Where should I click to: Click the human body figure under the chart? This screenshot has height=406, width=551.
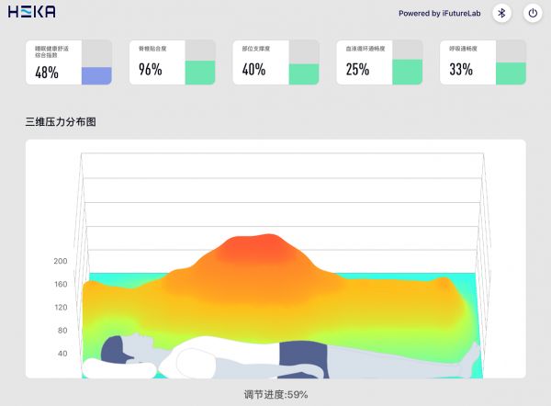[x=275, y=356]
